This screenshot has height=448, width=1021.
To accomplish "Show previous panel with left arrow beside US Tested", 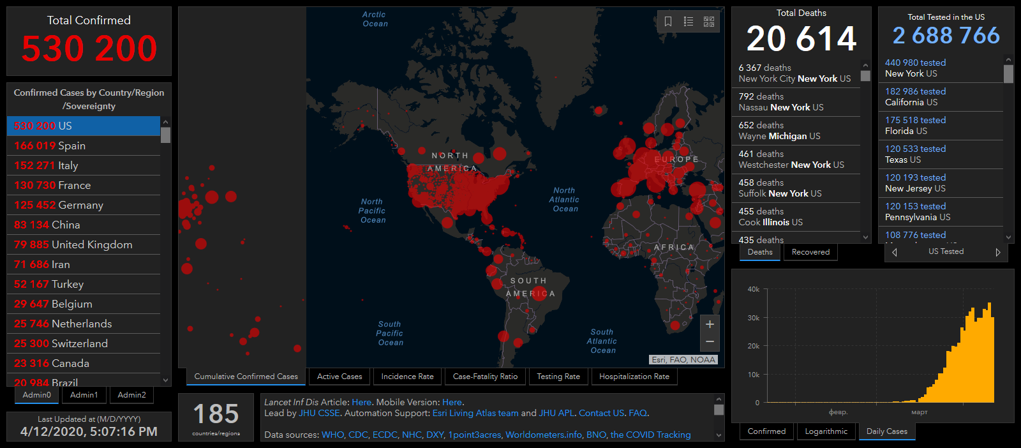I will coord(895,252).
